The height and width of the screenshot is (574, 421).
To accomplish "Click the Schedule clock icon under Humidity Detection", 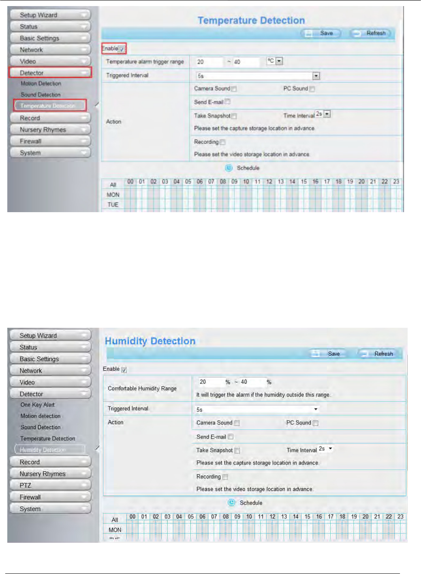I will 231,503.
